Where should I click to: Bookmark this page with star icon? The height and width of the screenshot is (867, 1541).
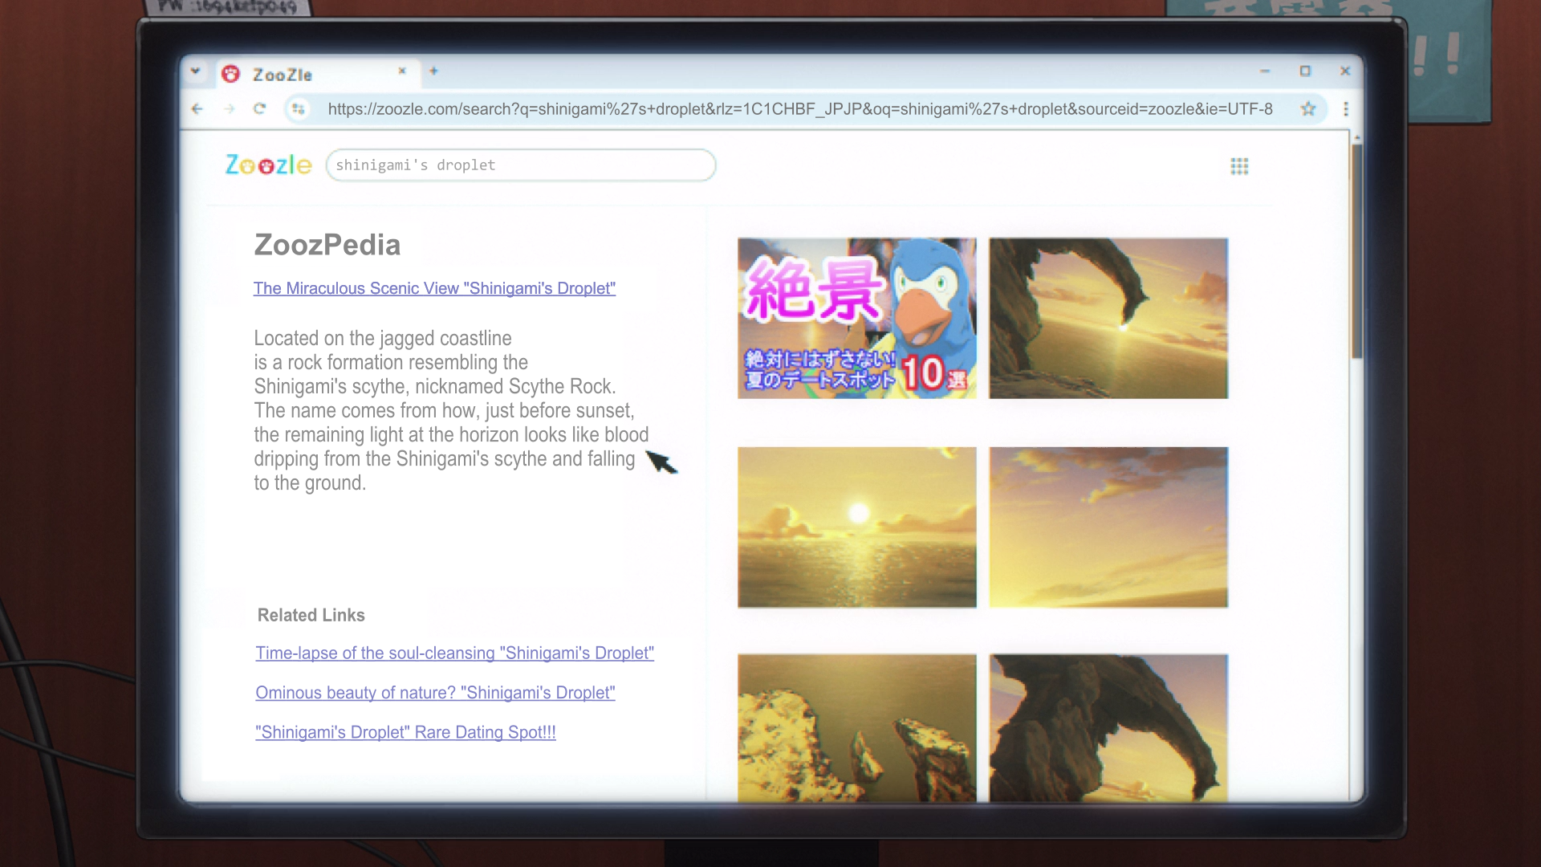click(1308, 109)
